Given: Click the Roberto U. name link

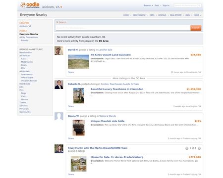Looking at the screenshot, I should (x=74, y=84).
